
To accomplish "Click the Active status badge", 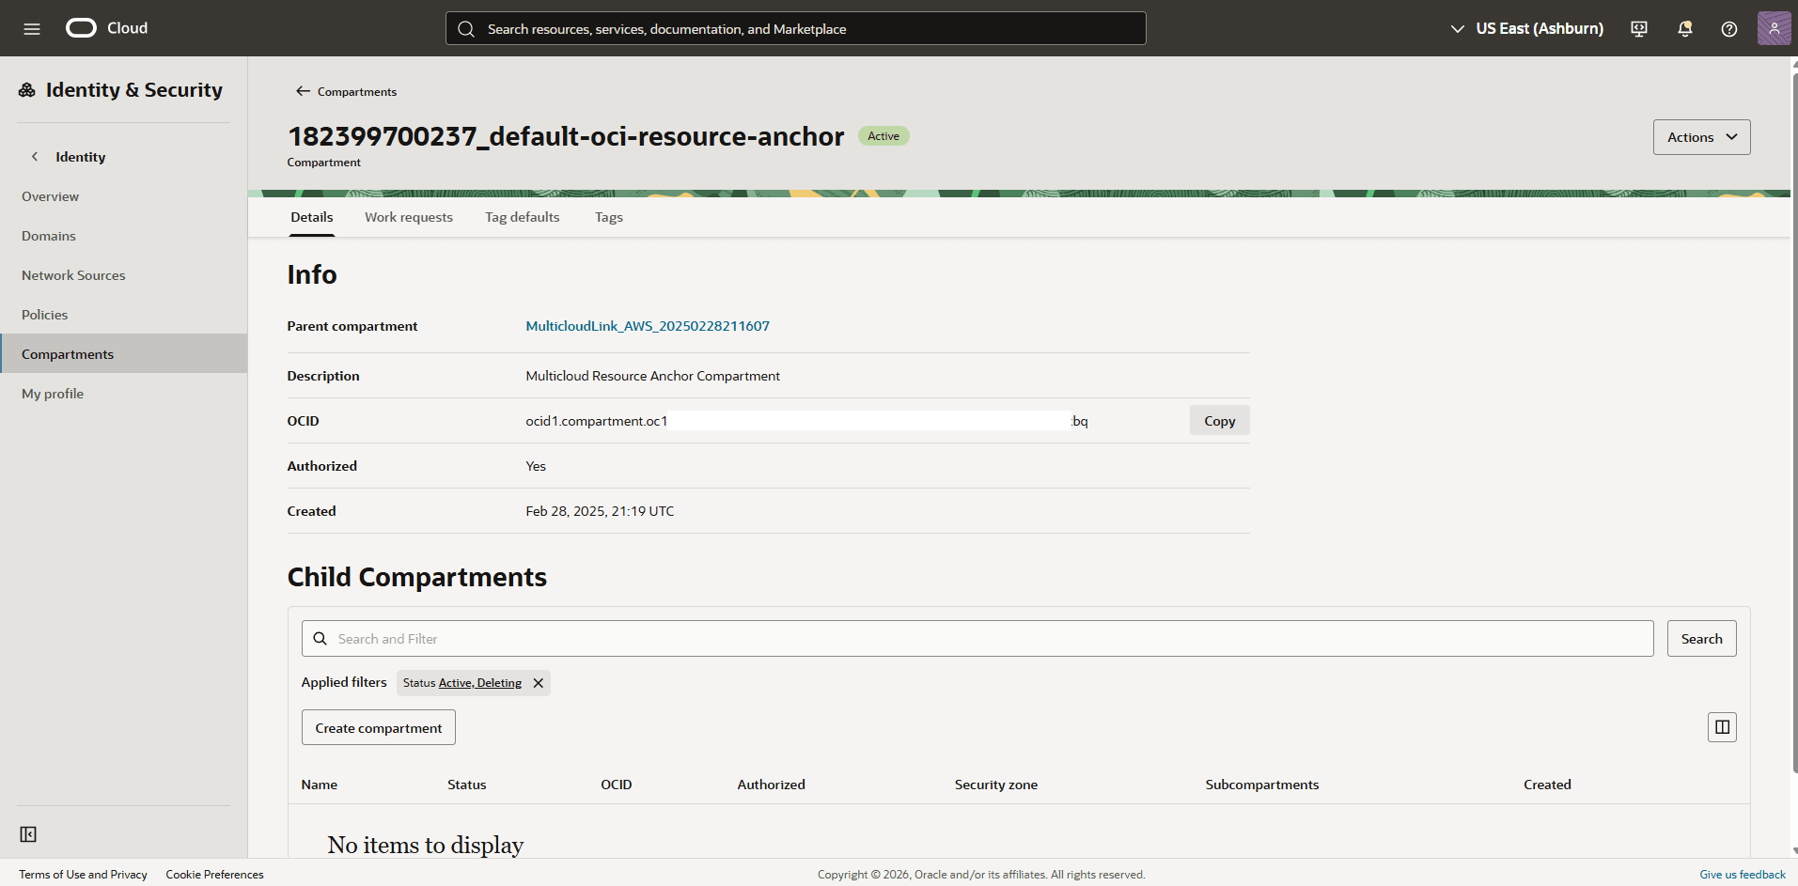I will pos(883,136).
